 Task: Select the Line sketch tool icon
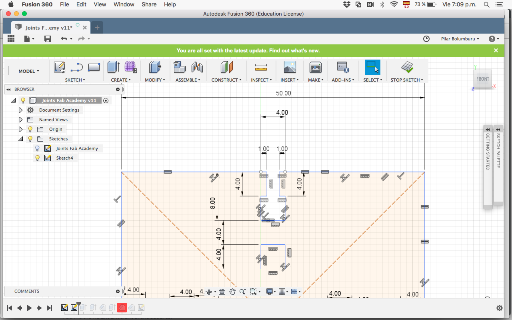click(x=76, y=67)
